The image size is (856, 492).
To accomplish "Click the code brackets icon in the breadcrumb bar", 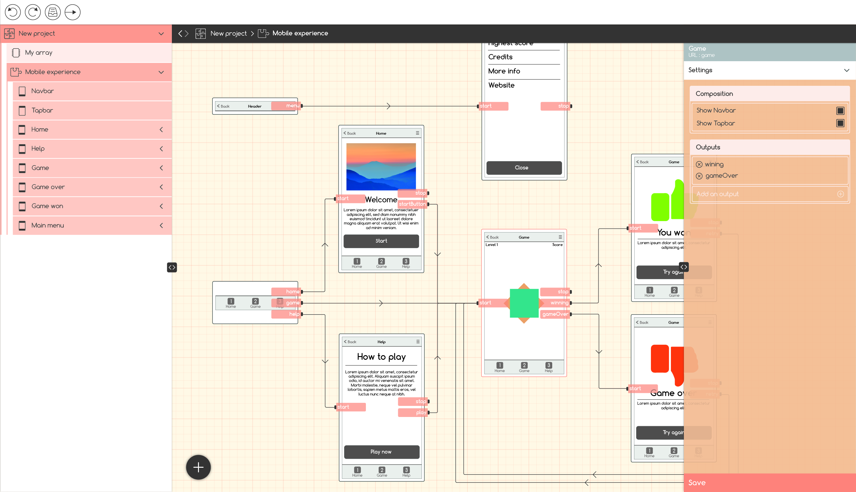I will click(184, 33).
